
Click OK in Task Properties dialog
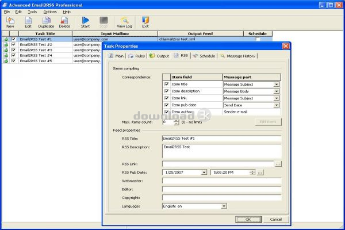click(248, 219)
